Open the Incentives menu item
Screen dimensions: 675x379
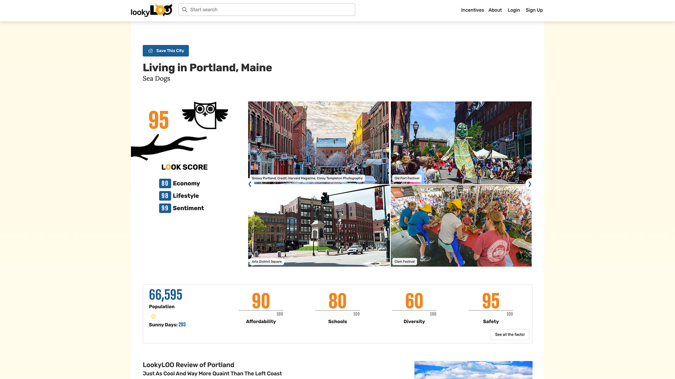click(472, 10)
